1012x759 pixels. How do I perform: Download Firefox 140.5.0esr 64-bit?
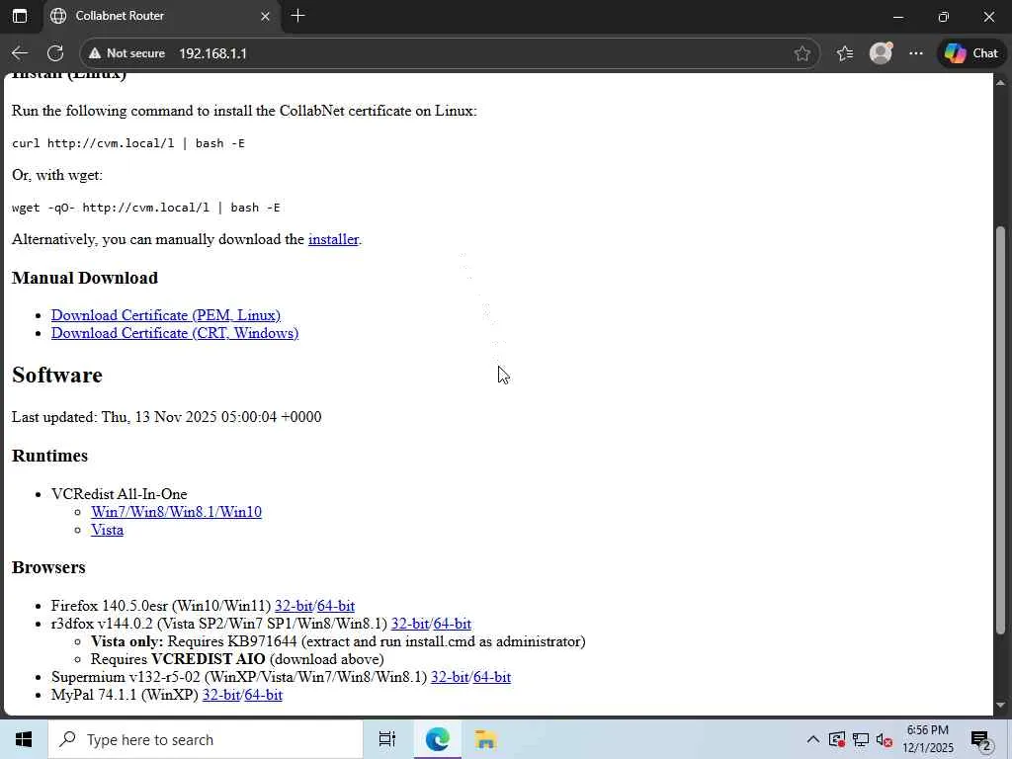click(x=336, y=606)
